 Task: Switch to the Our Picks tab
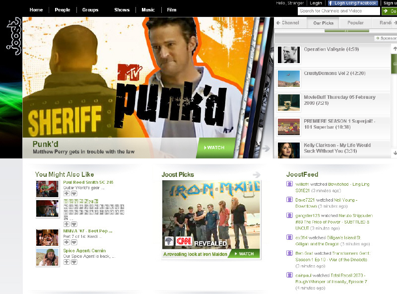[324, 23]
